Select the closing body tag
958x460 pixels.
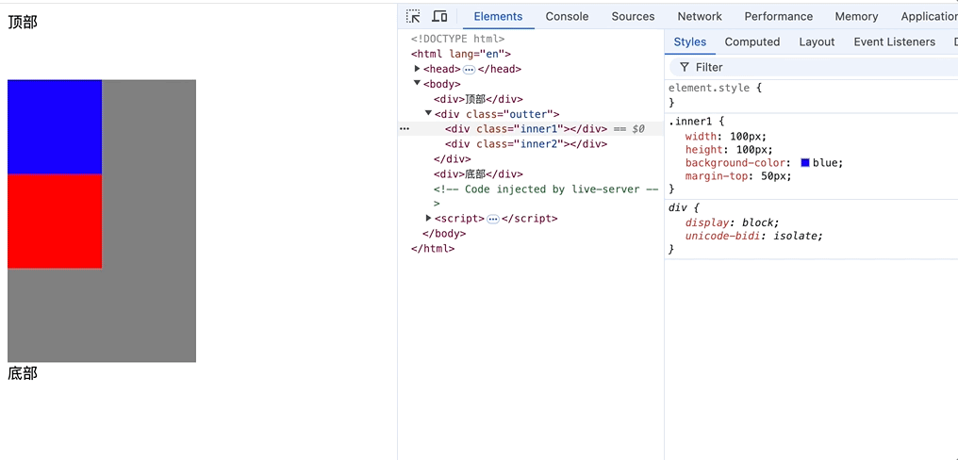pos(444,234)
